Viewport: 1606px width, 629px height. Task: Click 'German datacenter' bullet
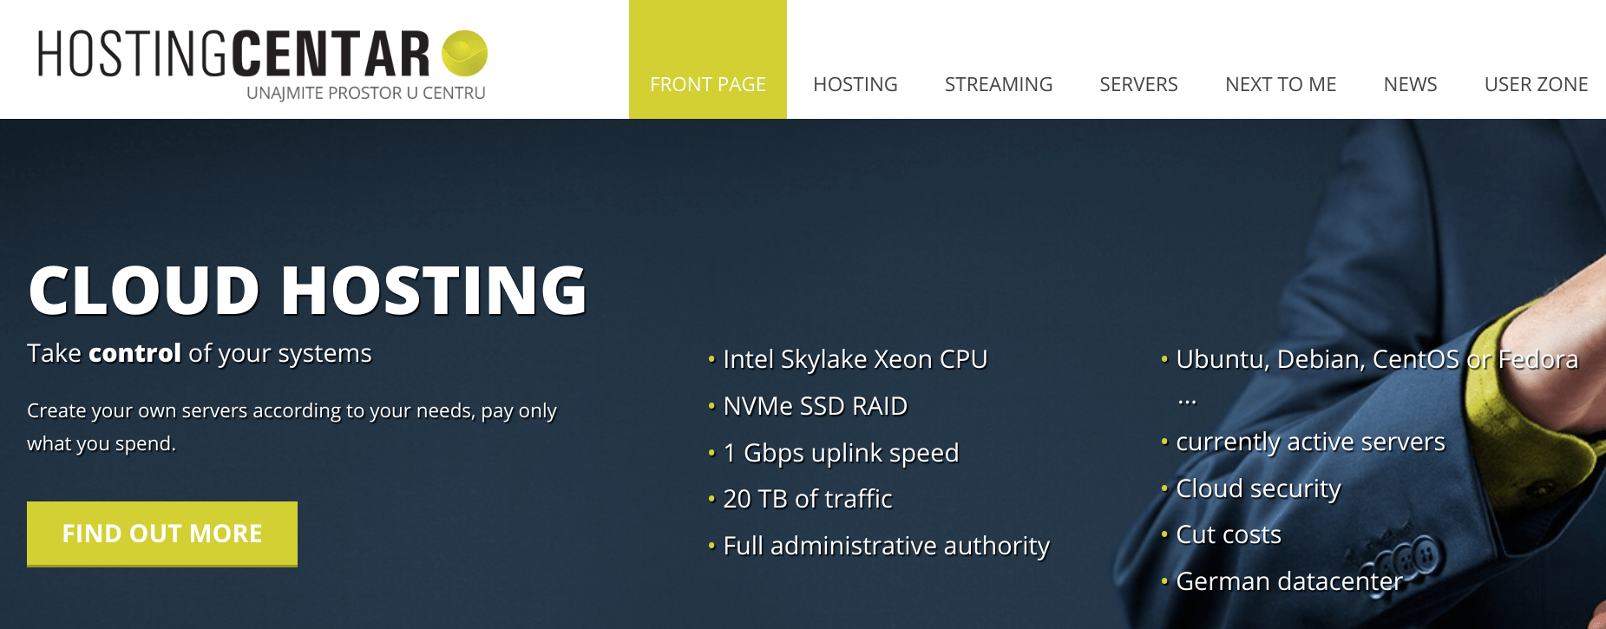click(x=1289, y=581)
